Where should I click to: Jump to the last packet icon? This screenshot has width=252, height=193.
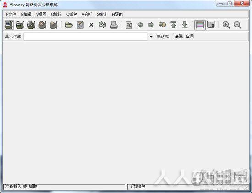click(x=185, y=25)
